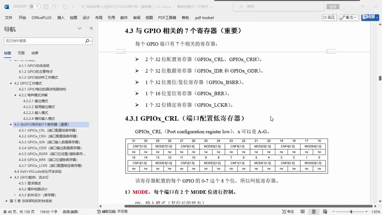
Task: Open the navigation pane options dropdown
Action: tap(80, 28)
